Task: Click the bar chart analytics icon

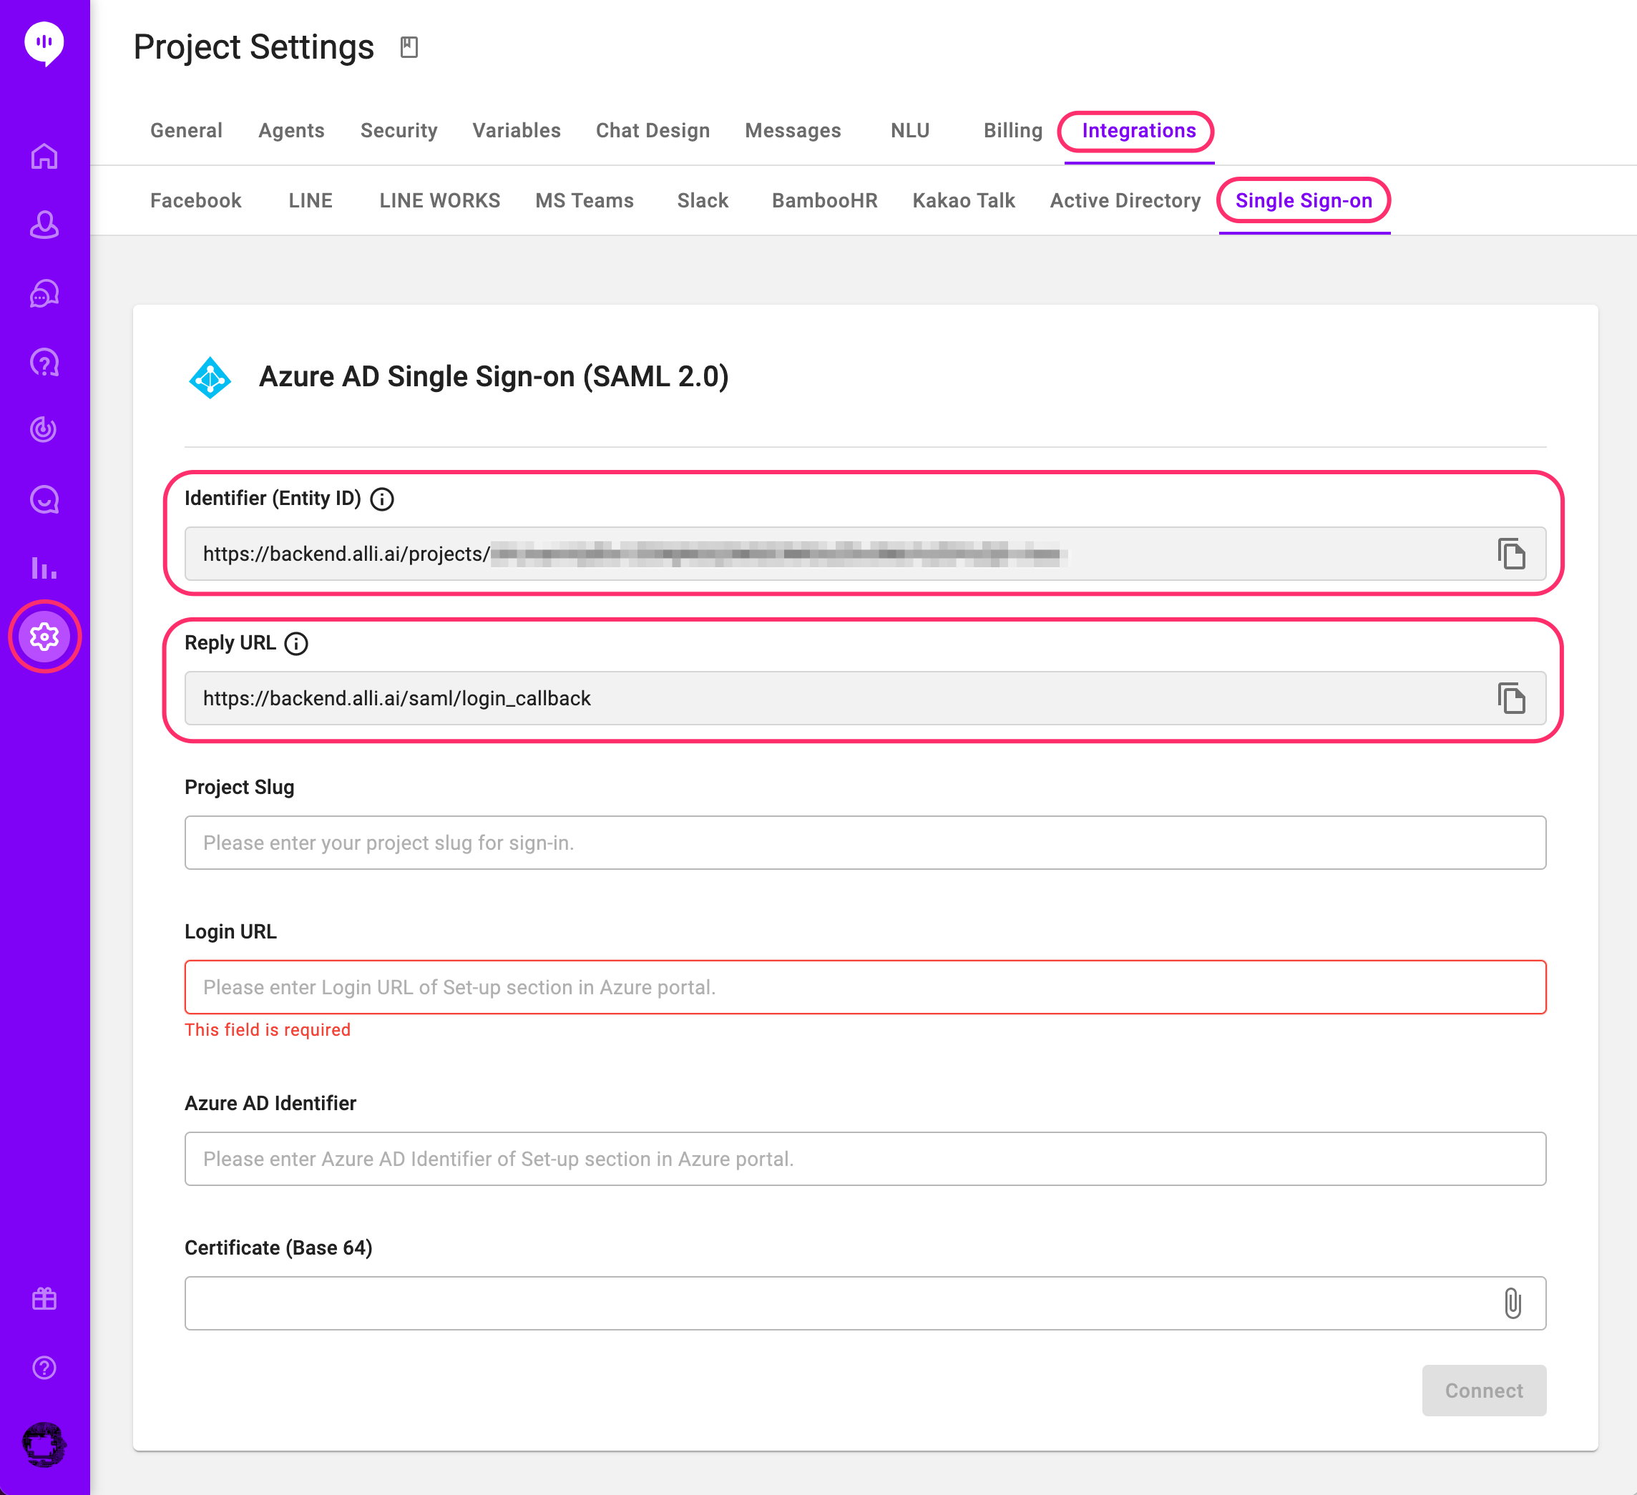Action: pyautogui.click(x=44, y=567)
